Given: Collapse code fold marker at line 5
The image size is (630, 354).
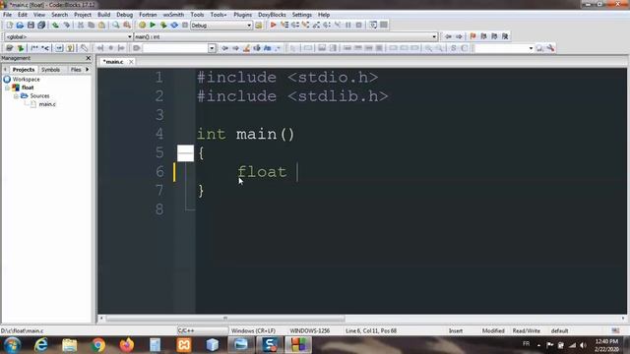Looking at the screenshot, I should 185,153.
